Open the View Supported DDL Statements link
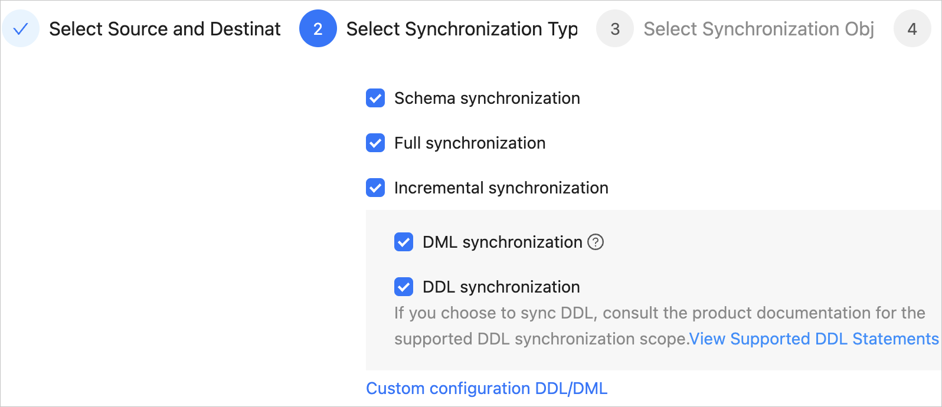Image resolution: width=942 pixels, height=407 pixels. coord(813,339)
